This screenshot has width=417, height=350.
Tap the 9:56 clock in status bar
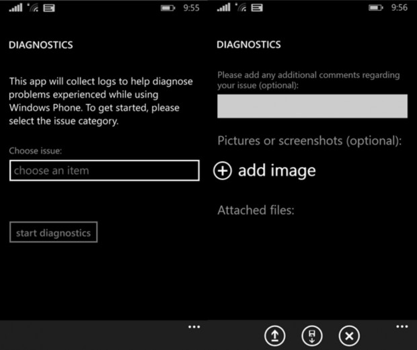tap(400, 8)
